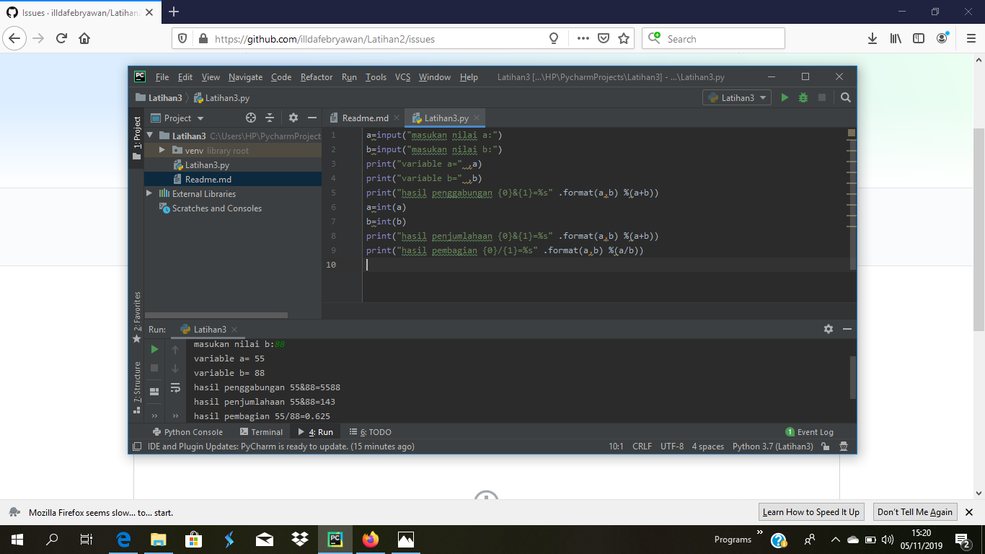The image size is (985, 554).
Task: Locate the open file with the crosshair icon
Action: point(251,118)
